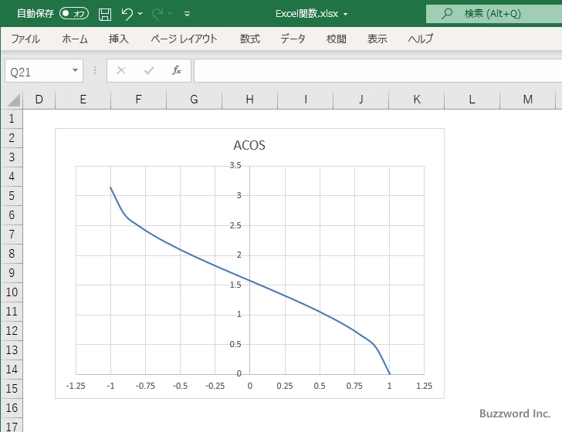Viewport: 562px width, 432px height.
Task: Select column L header
Action: 472,100
